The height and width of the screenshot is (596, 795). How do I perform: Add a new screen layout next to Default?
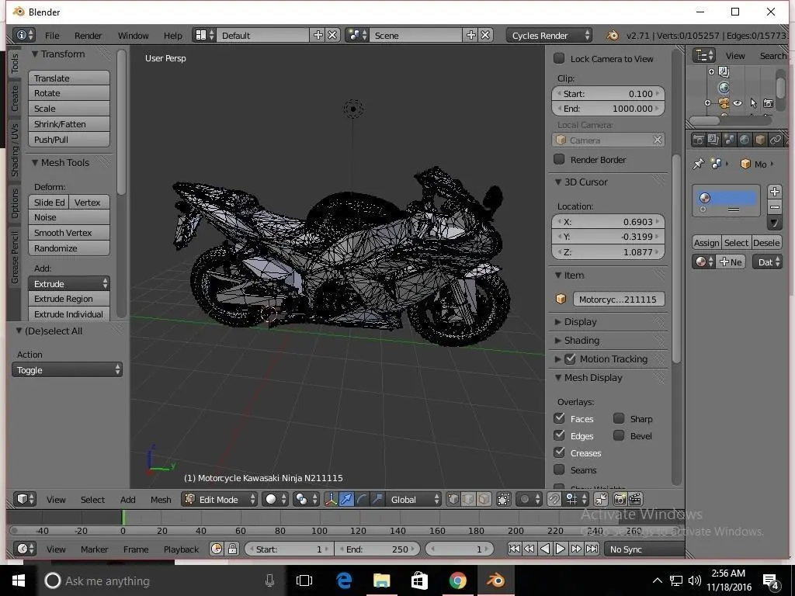pos(318,35)
